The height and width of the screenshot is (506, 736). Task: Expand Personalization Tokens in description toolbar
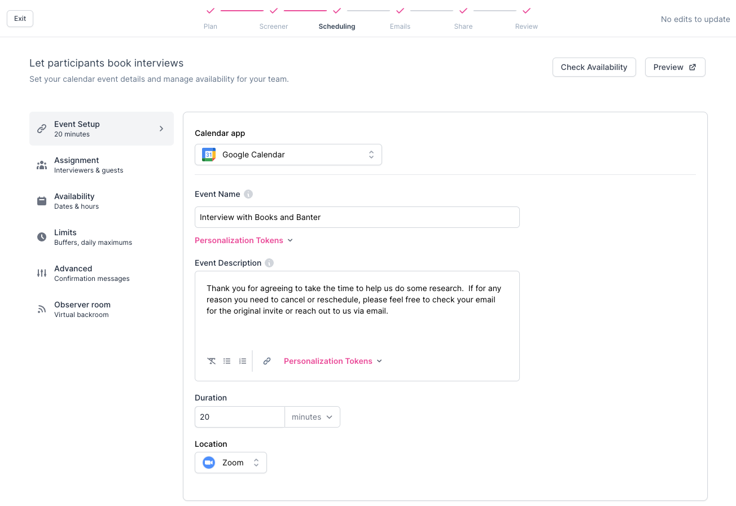pos(333,361)
